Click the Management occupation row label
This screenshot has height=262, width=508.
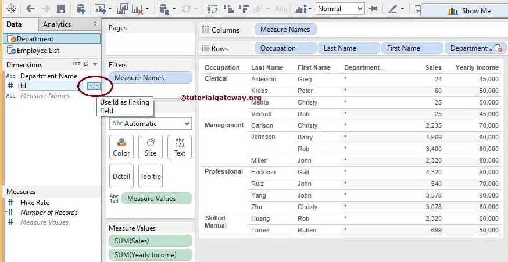click(224, 125)
